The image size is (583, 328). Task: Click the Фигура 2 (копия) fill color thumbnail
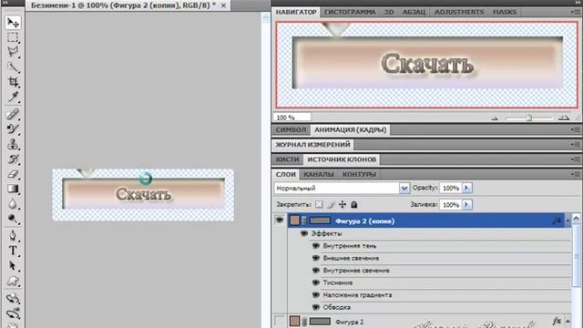pyautogui.click(x=294, y=220)
